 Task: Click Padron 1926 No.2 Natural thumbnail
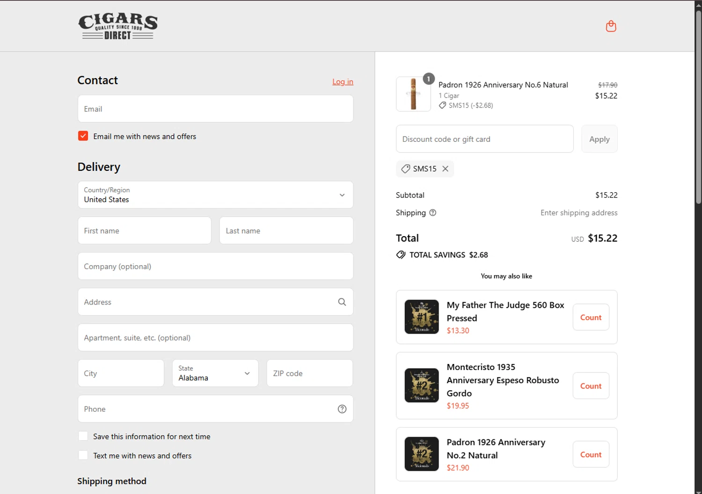click(x=422, y=454)
